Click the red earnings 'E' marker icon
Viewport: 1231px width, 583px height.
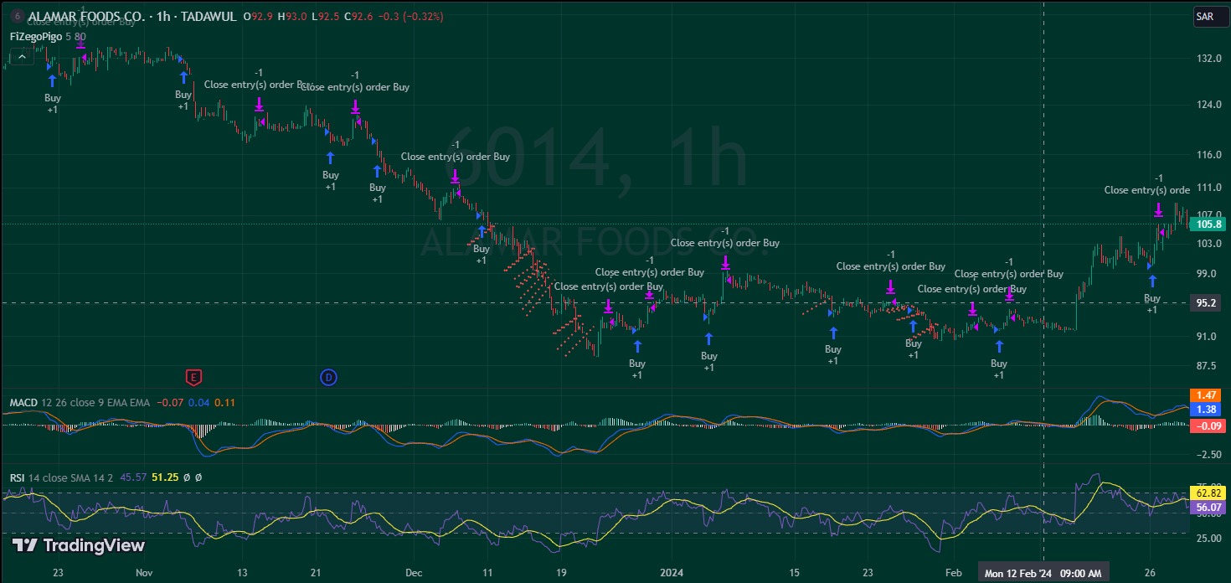click(x=194, y=378)
